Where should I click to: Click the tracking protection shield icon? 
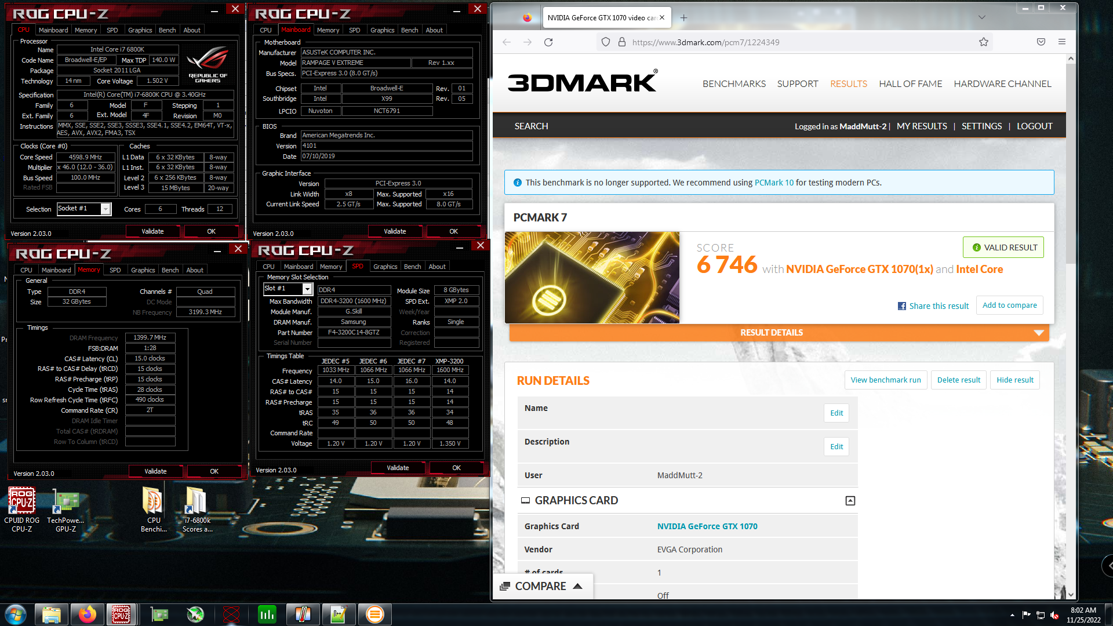click(x=606, y=42)
